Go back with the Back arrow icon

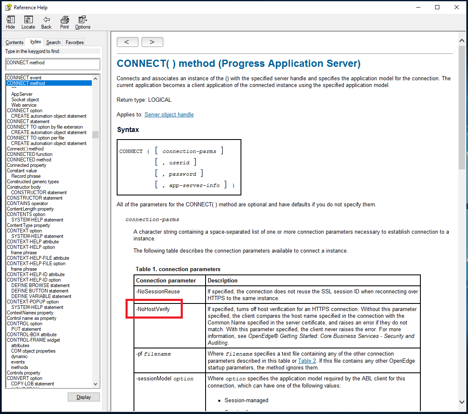[x=46, y=22]
